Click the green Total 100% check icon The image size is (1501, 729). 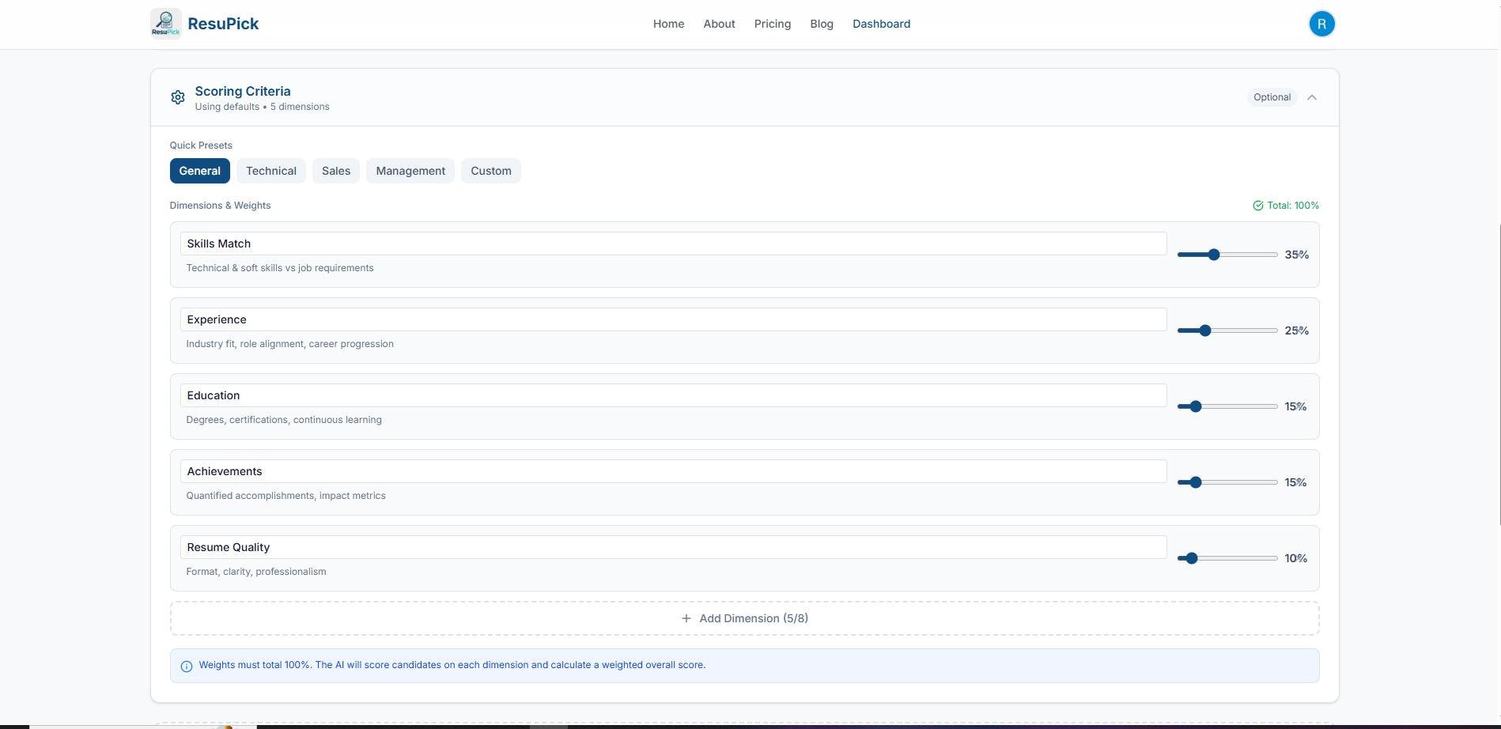coord(1257,205)
